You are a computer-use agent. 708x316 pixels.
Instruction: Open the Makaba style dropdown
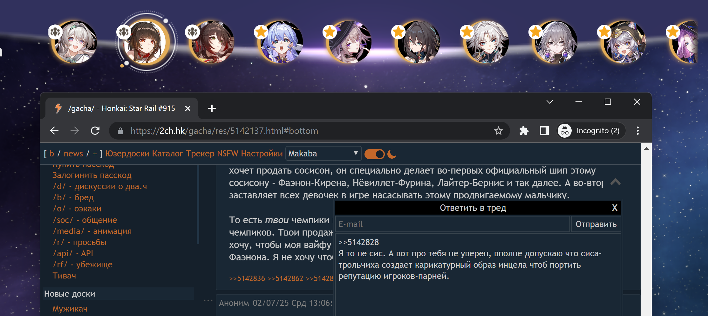[x=323, y=154]
